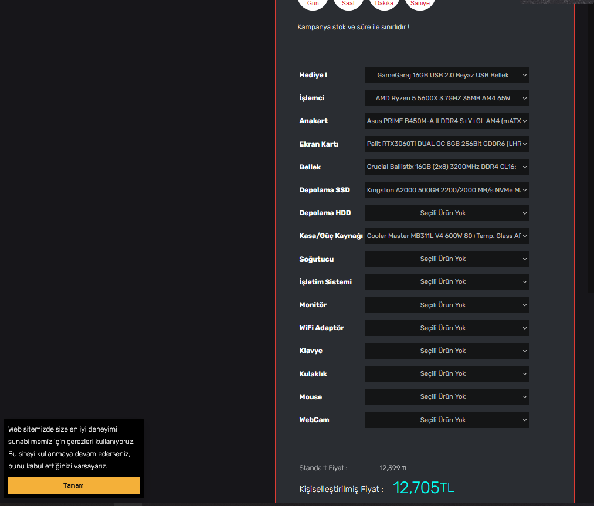Open the Mouse dropdown

click(x=447, y=396)
